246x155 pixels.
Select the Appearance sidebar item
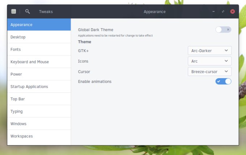[x=39, y=25]
